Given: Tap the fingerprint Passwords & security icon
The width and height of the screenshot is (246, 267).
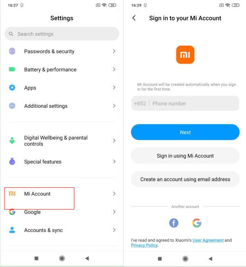Looking at the screenshot, I should tap(12, 51).
